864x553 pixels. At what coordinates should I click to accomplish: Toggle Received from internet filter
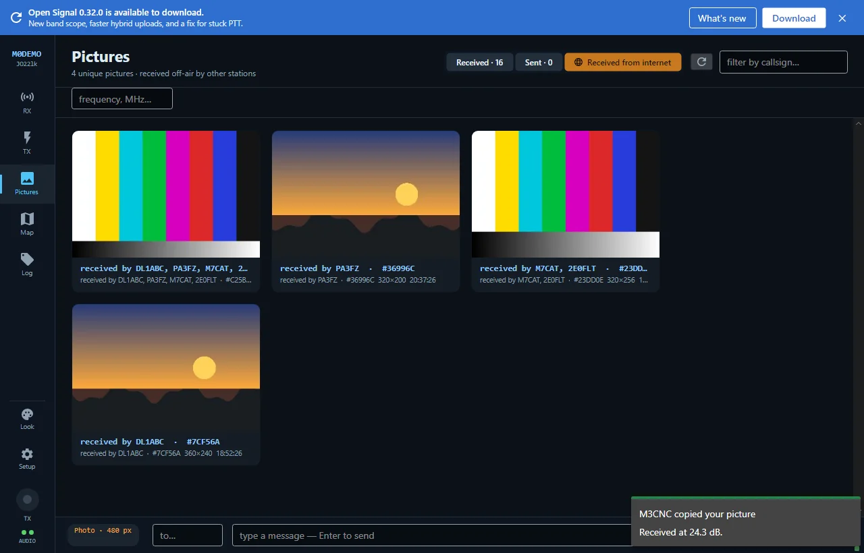point(622,62)
